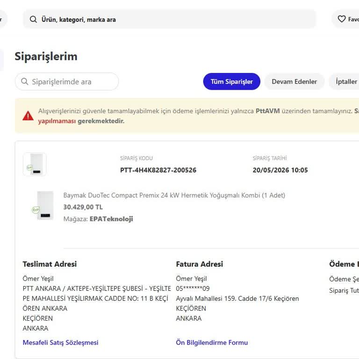Open the Baymak DuoTec Compact Premix product title

tap(174, 195)
